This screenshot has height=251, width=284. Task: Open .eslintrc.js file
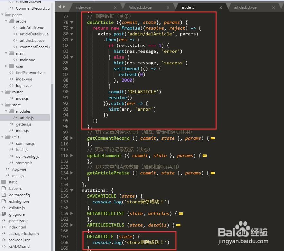click(16, 208)
